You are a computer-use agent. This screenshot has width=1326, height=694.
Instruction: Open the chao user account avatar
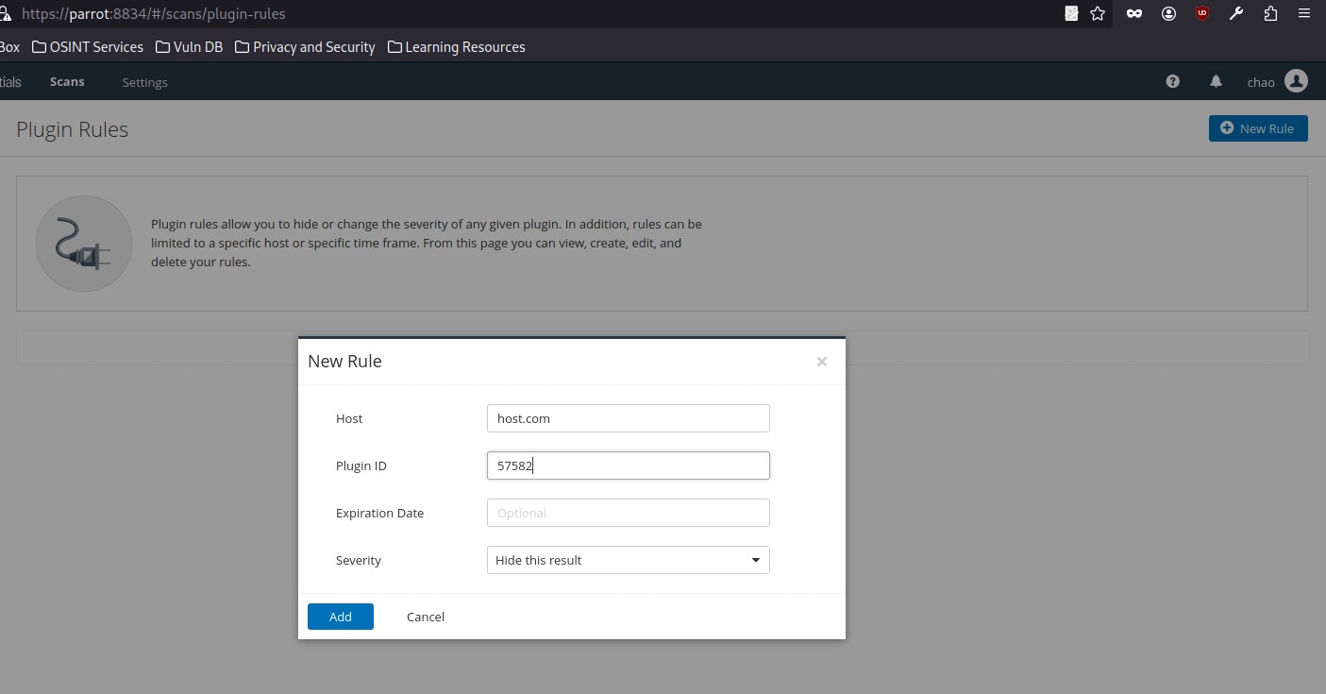1296,82
